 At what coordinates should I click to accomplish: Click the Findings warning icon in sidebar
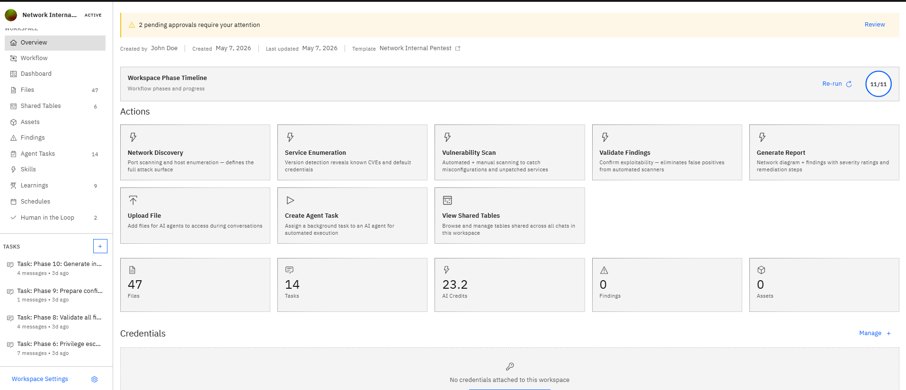point(14,138)
